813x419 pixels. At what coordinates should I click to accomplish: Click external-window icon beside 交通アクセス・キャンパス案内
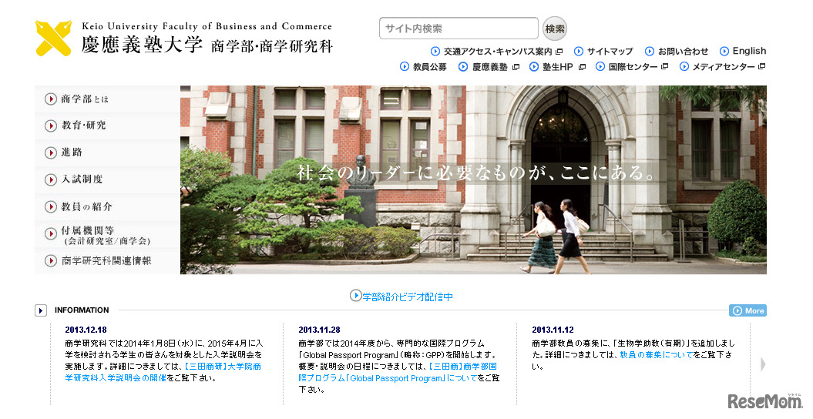(x=559, y=52)
